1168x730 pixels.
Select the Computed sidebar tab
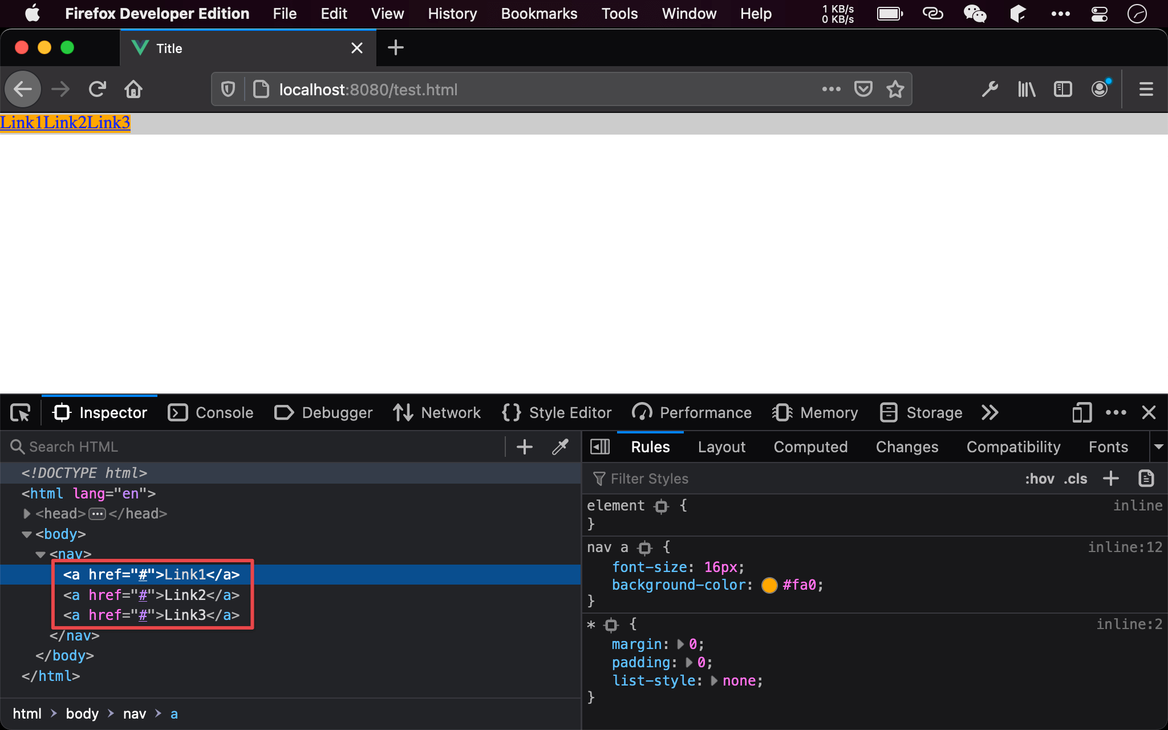810,447
